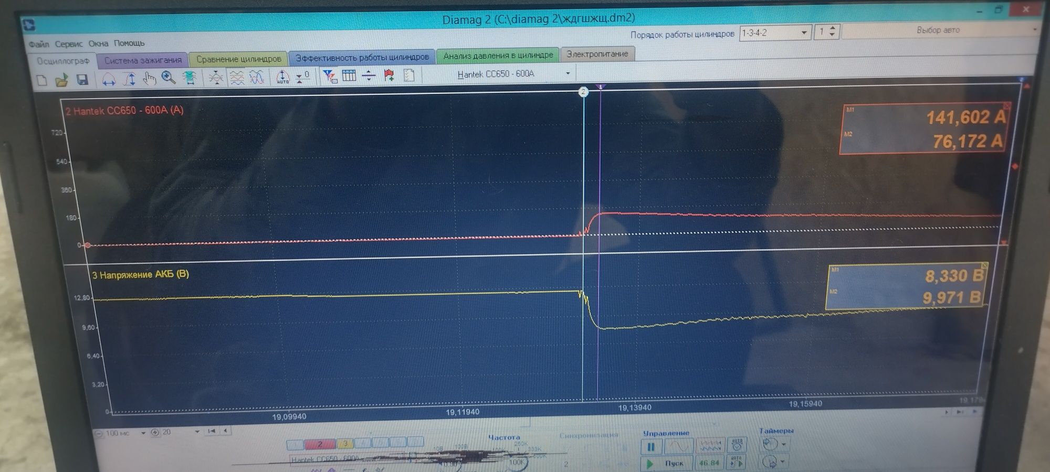Image resolution: width=1050 pixels, height=472 pixels.
Task: Click the AUTO vertical scale icon
Action: [x=282, y=77]
